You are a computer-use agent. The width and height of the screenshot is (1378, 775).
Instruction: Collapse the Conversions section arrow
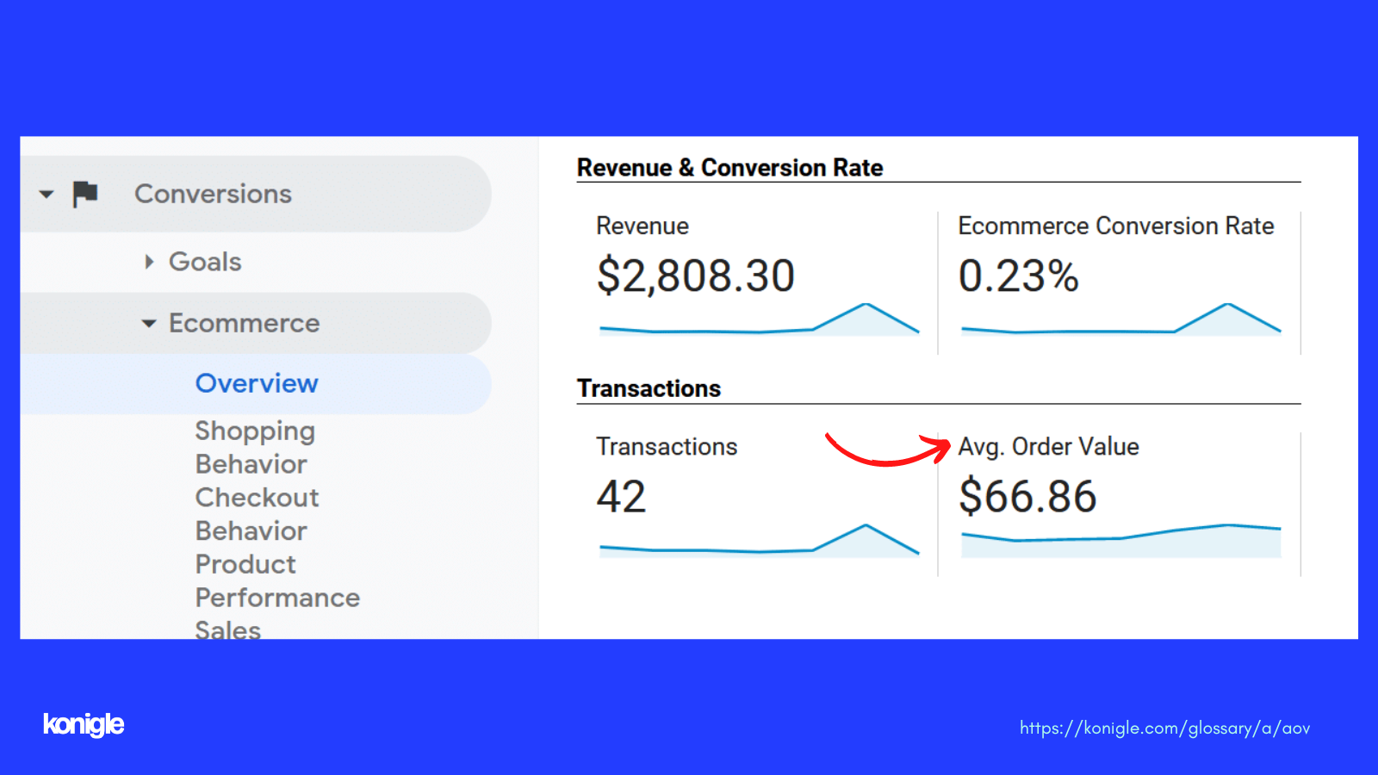point(47,195)
